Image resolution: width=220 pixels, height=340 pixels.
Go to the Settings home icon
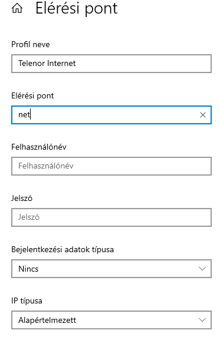tap(17, 8)
